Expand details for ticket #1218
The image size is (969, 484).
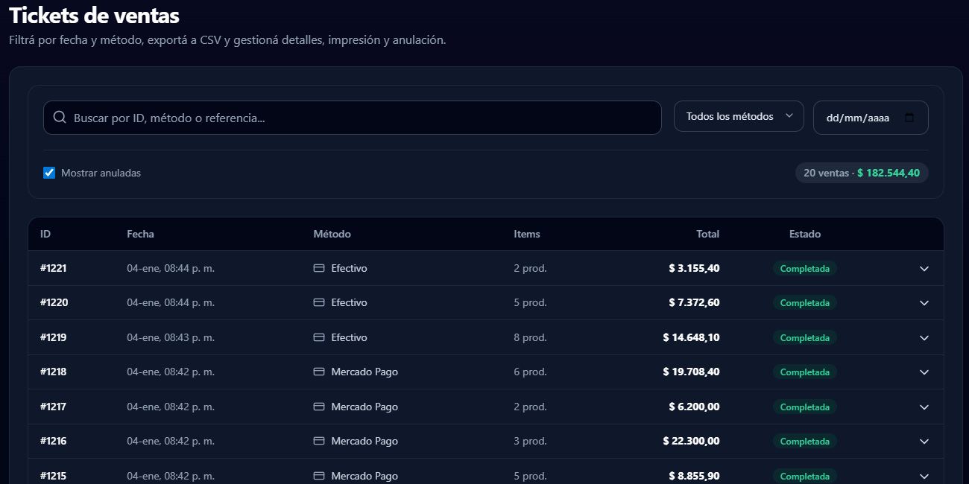[924, 372]
